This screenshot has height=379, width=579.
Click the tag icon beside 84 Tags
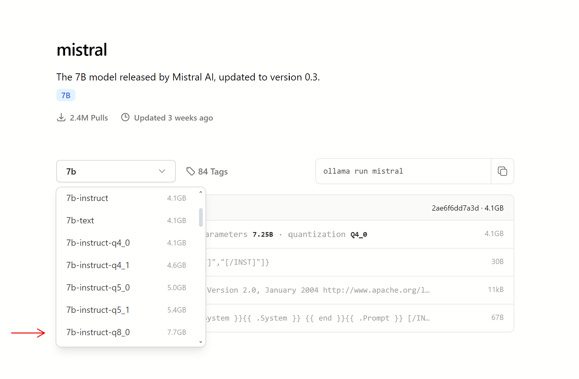point(190,171)
